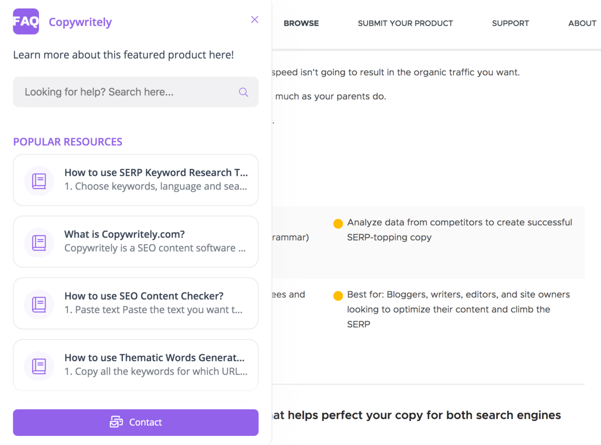Open 'How to use Thematic Words Generator' article
601x445 pixels.
pyautogui.click(x=136, y=365)
